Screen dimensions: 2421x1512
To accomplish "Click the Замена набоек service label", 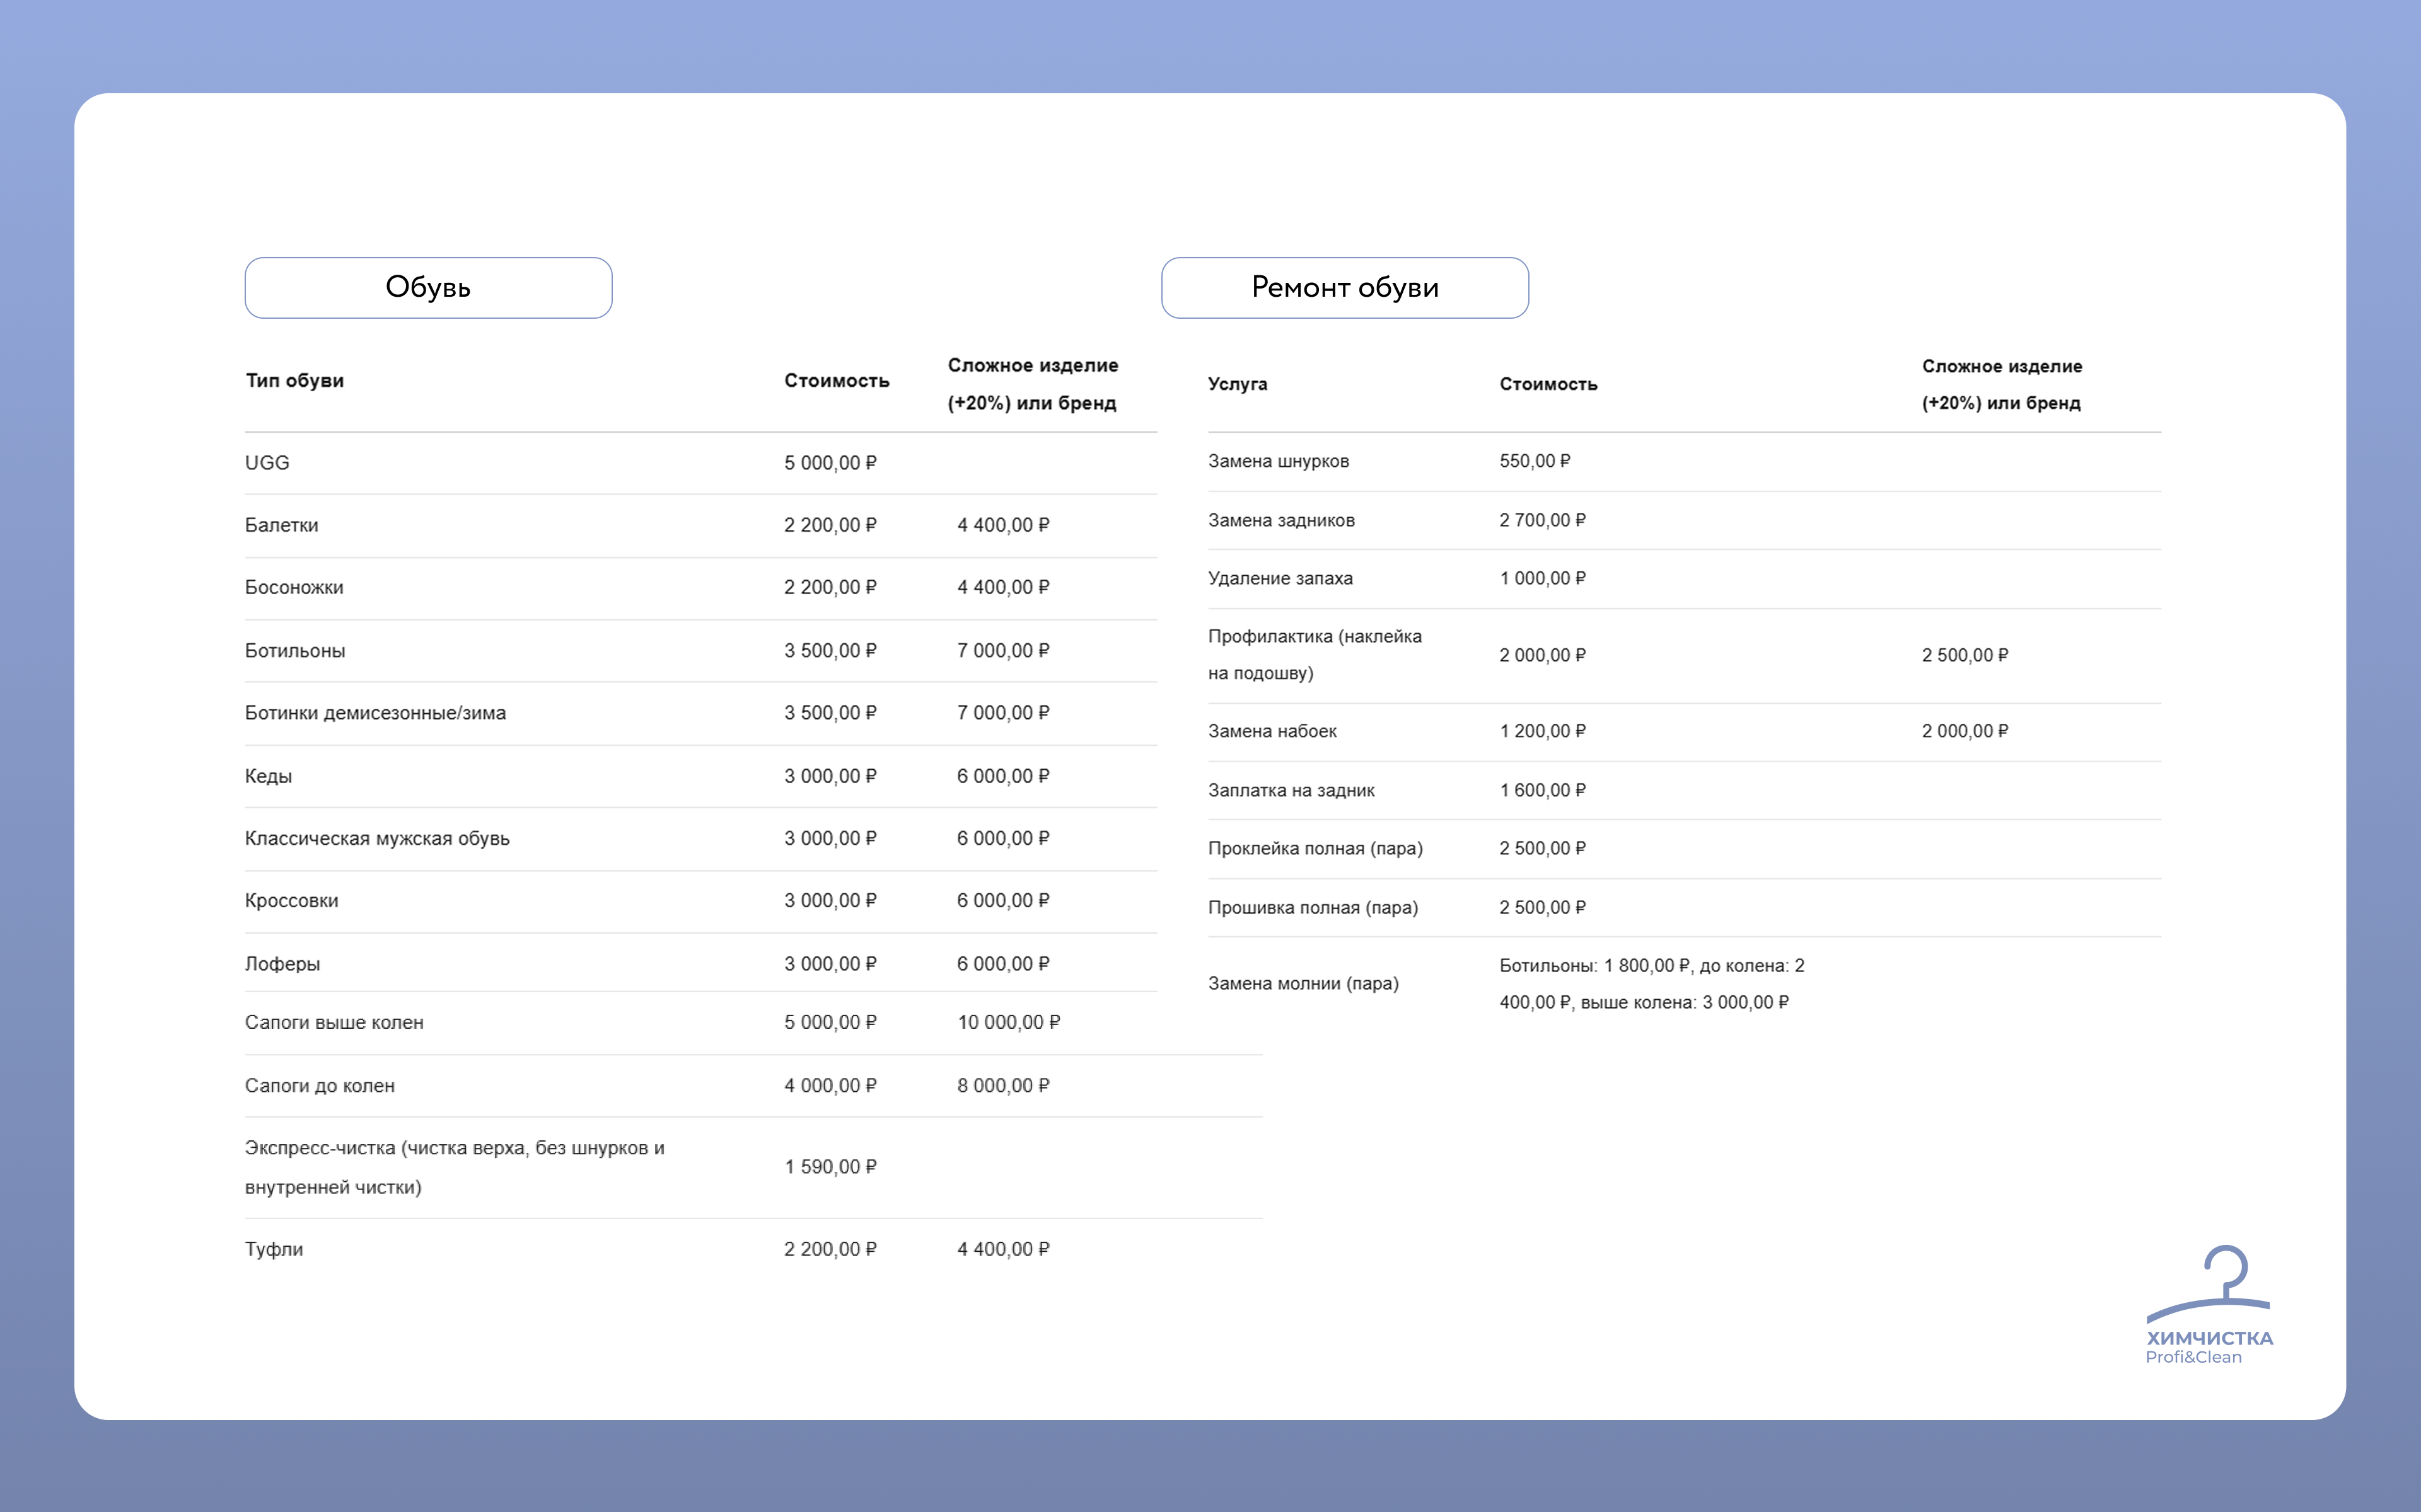I will pyautogui.click(x=1272, y=731).
